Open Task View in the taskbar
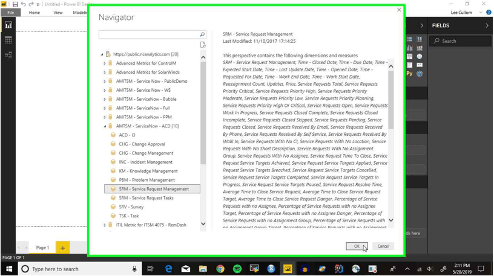 [151, 269]
